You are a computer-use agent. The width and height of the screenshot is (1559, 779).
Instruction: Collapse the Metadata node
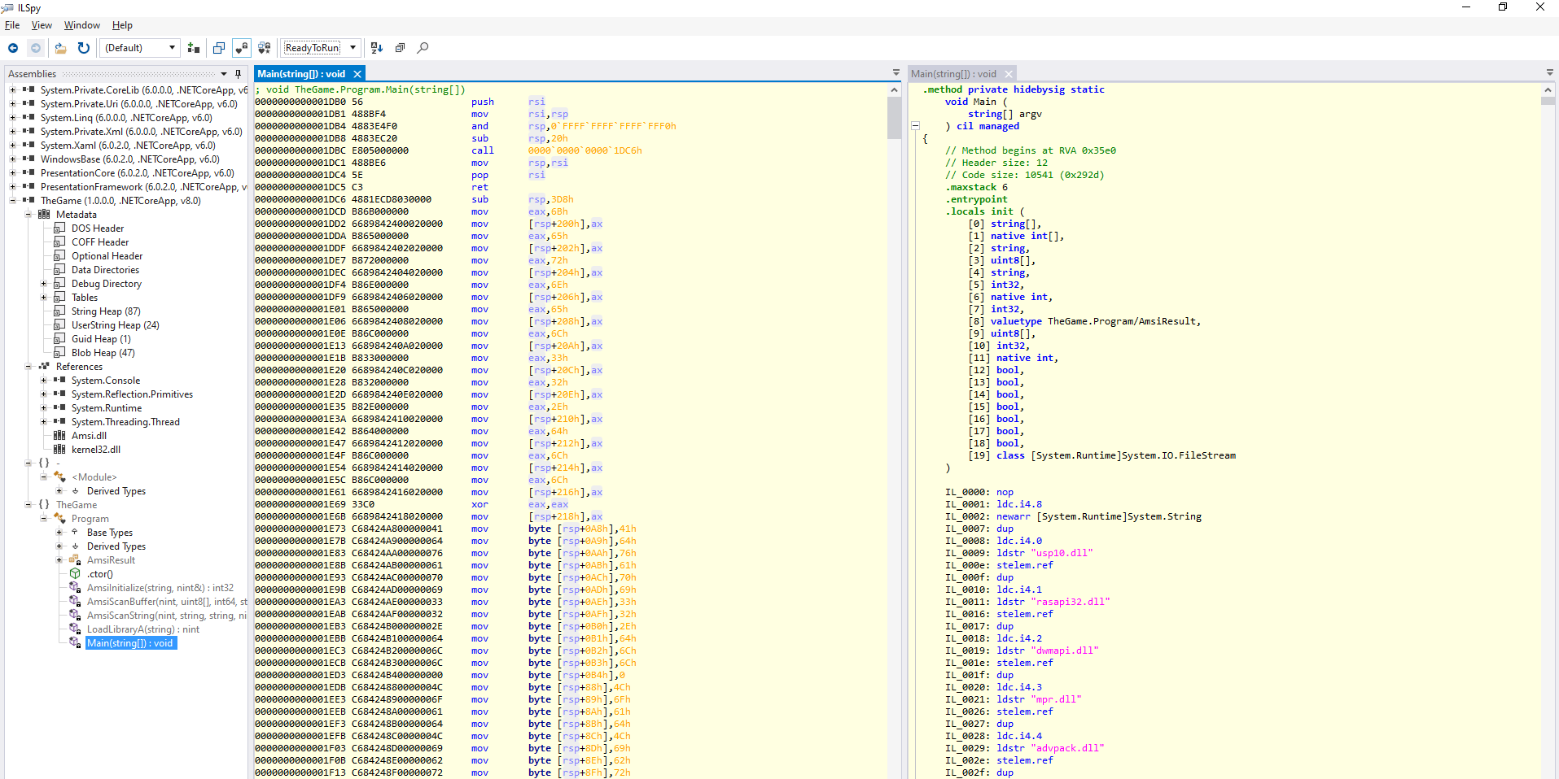click(x=28, y=215)
